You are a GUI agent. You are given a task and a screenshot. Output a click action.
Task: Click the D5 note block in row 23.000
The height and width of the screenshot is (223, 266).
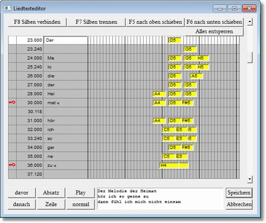[175, 41]
